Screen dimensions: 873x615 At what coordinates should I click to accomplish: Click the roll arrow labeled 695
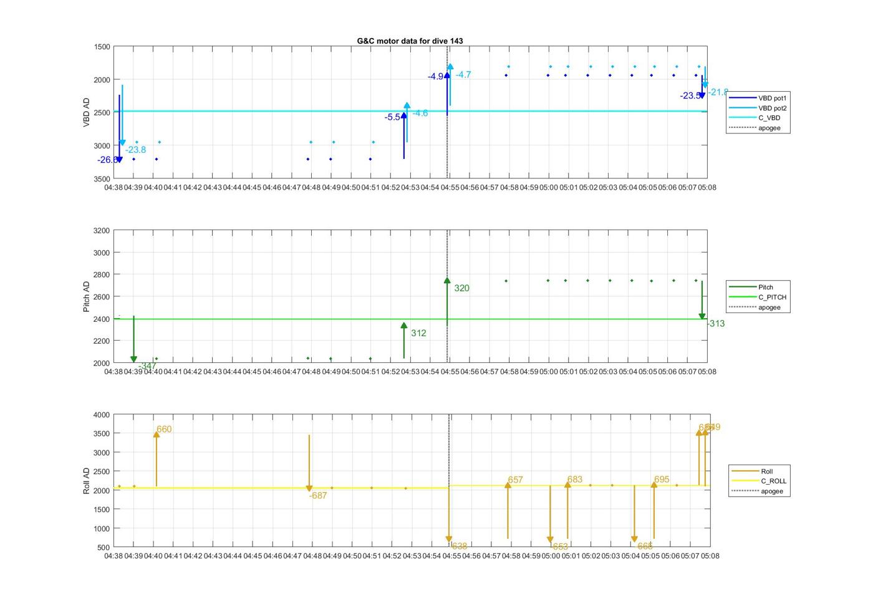tap(654, 510)
